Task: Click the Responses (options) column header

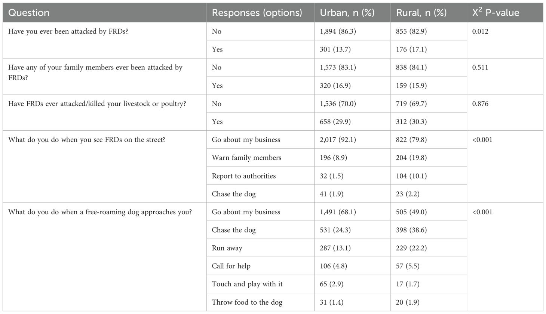Action: tap(257, 13)
